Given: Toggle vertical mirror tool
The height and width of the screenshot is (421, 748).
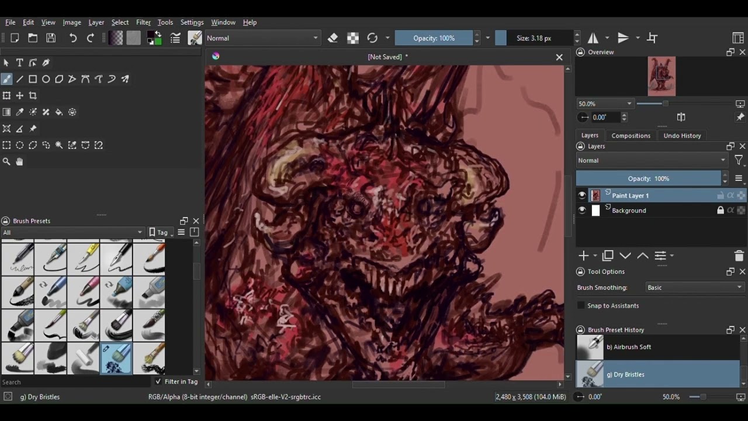Looking at the screenshot, I should tap(623, 38).
